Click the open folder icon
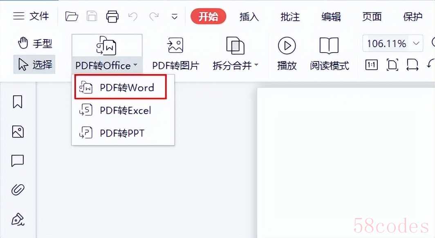Image resolution: width=435 pixels, height=238 pixels. click(72, 16)
